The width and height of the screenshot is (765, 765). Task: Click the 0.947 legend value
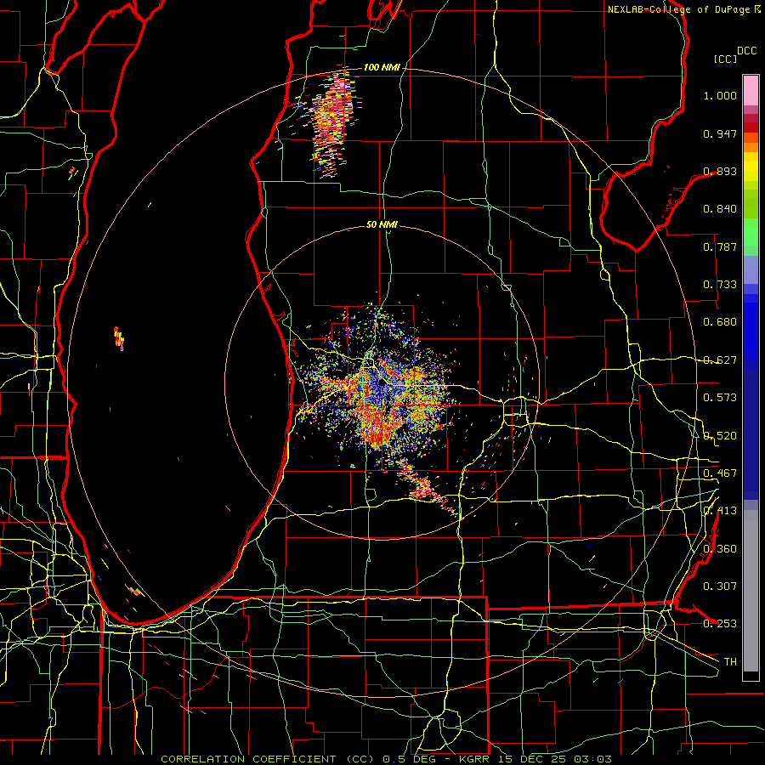tap(720, 133)
